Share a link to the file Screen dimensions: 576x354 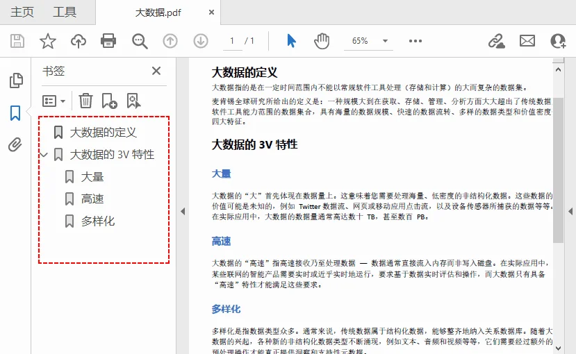497,41
